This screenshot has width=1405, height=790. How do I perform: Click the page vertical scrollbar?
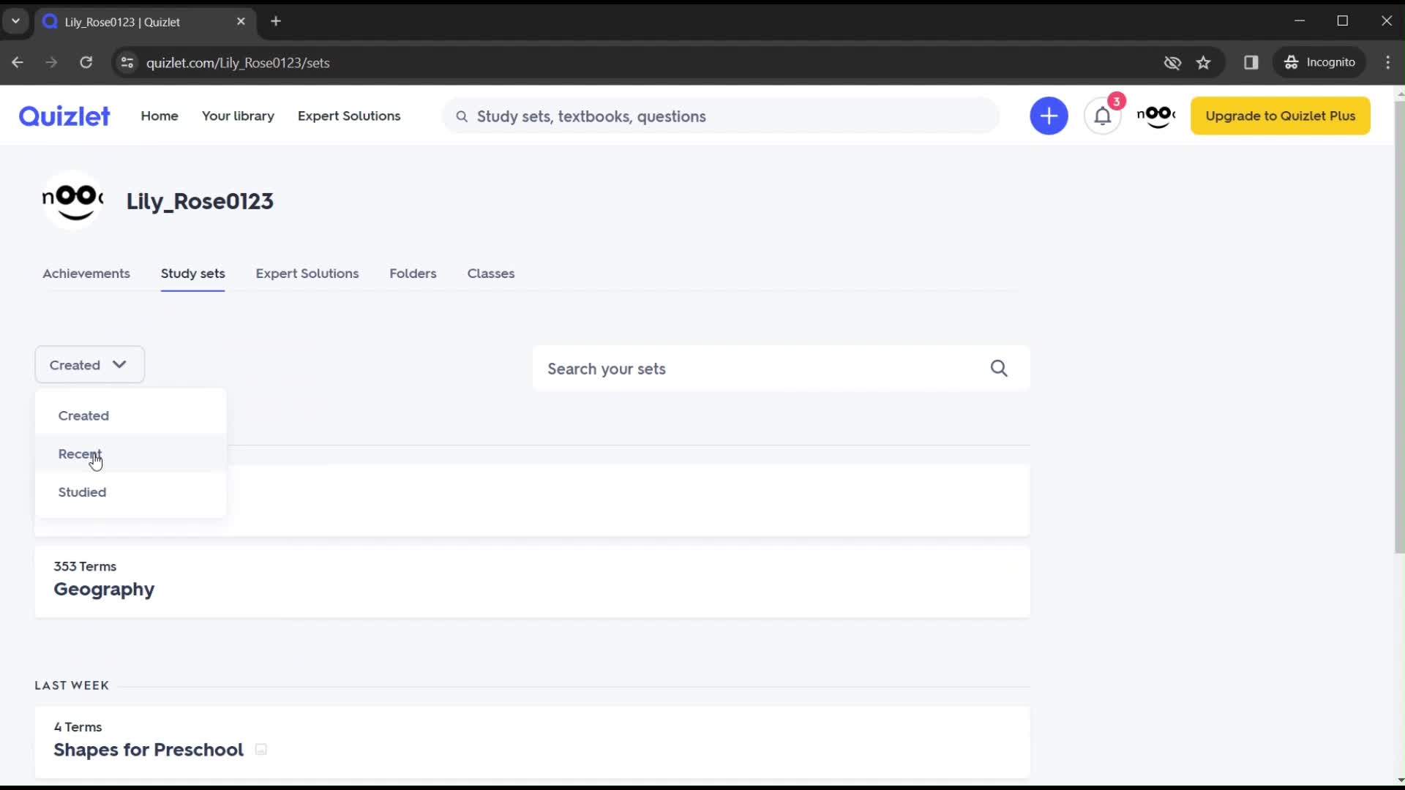1398,327
